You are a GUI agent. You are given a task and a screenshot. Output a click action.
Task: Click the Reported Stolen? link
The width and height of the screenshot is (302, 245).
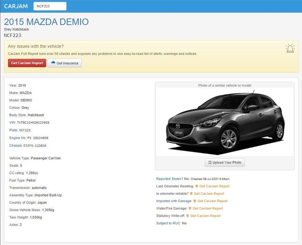[x=169, y=179]
